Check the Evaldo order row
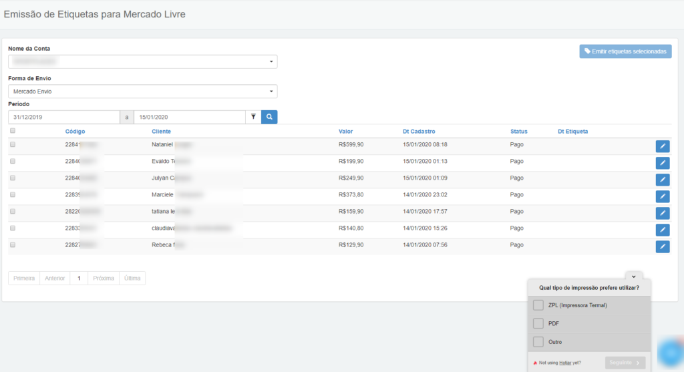Image resolution: width=684 pixels, height=372 pixels. point(13,161)
